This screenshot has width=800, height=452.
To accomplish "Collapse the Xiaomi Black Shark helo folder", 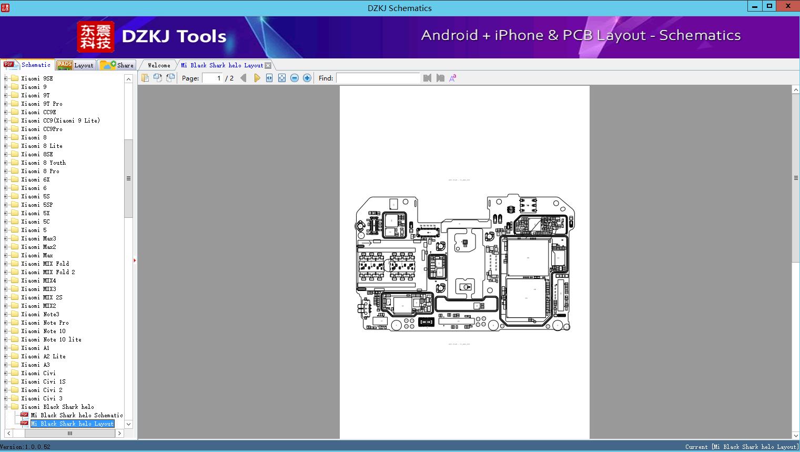I will pos(6,407).
